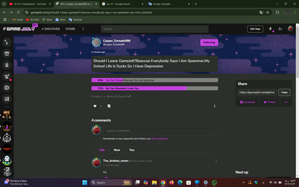Share the post on Facebook

pos(247,102)
